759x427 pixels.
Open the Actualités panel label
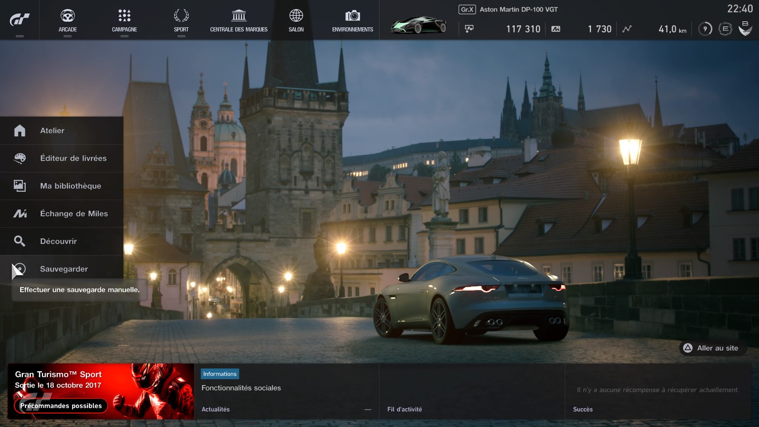click(215, 409)
